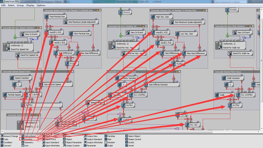Image resolution: width=263 pixels, height=148 pixels.
Task: Select Size Maximum input node in speed group
Action: [81, 22]
